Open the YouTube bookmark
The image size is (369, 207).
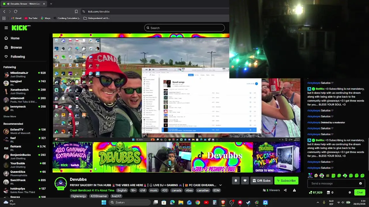[x=31, y=18]
